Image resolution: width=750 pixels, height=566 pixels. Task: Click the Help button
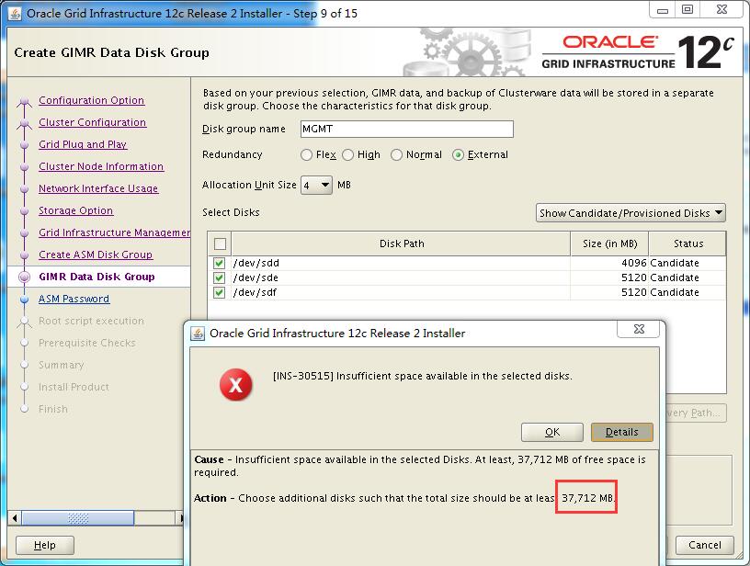pyautogui.click(x=44, y=545)
